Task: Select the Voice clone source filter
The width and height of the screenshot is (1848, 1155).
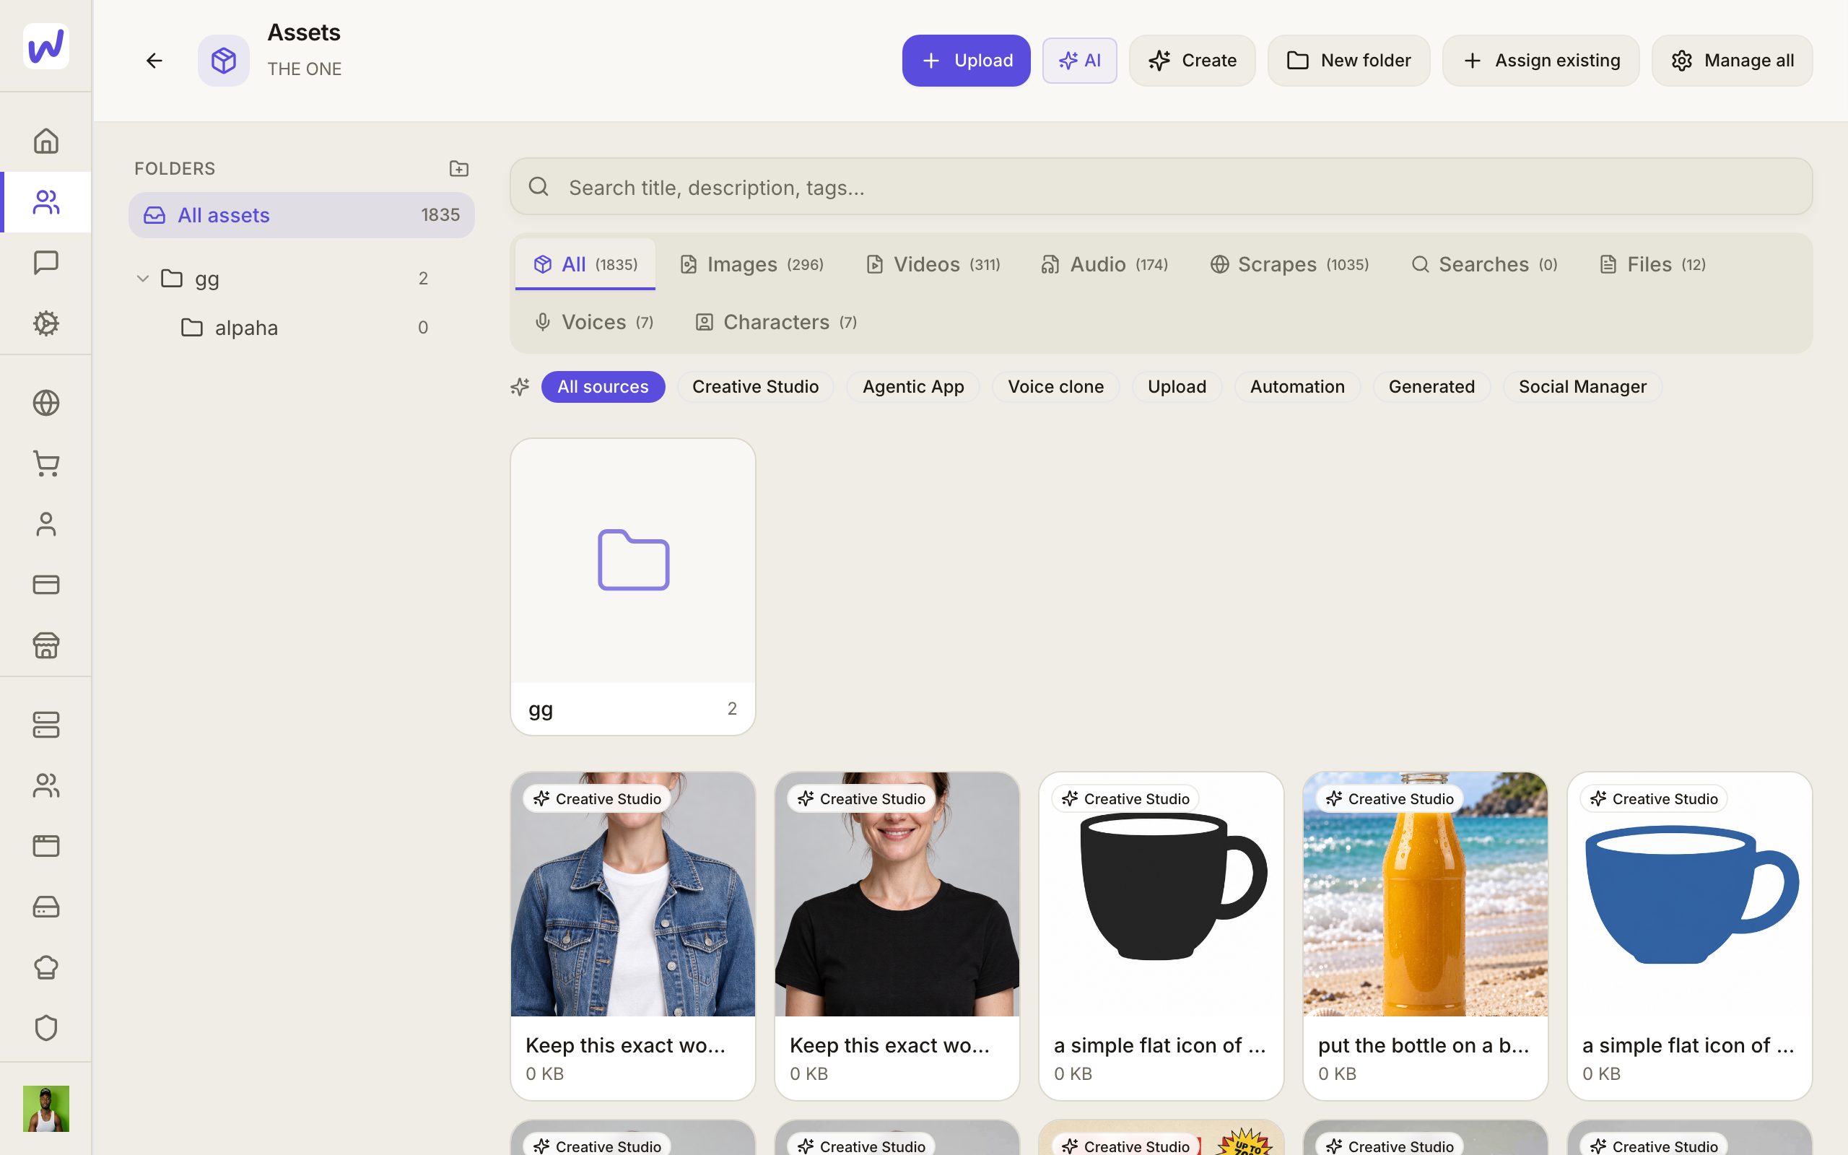Action: pos(1055,386)
